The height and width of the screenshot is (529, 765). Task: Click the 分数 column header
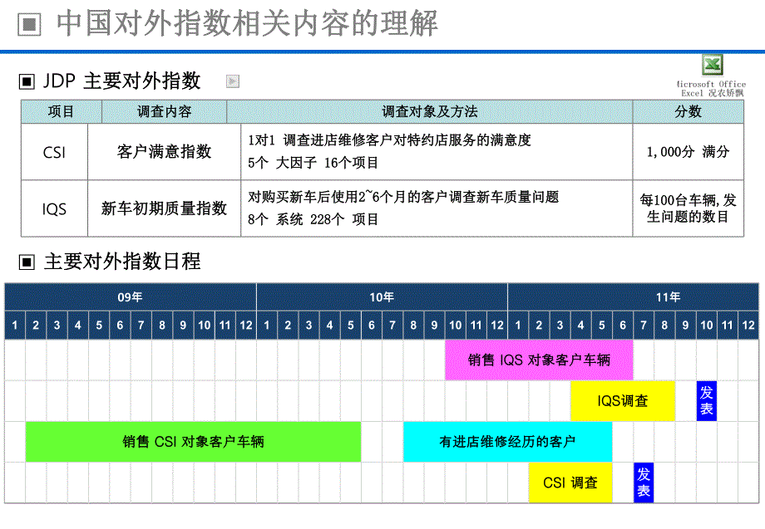click(688, 111)
